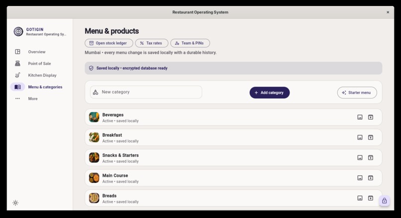Screen dimensions: 401x218
Task: Open stock ledger button
Action: point(108,43)
